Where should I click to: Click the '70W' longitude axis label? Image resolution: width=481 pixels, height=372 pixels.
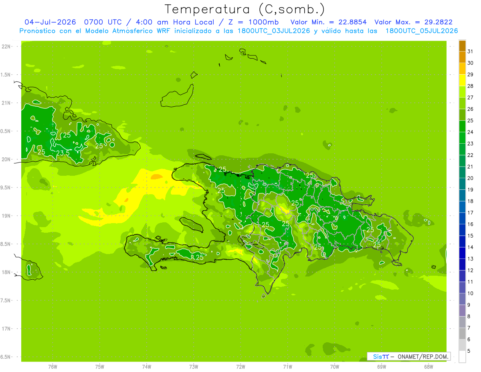pos(335,366)
